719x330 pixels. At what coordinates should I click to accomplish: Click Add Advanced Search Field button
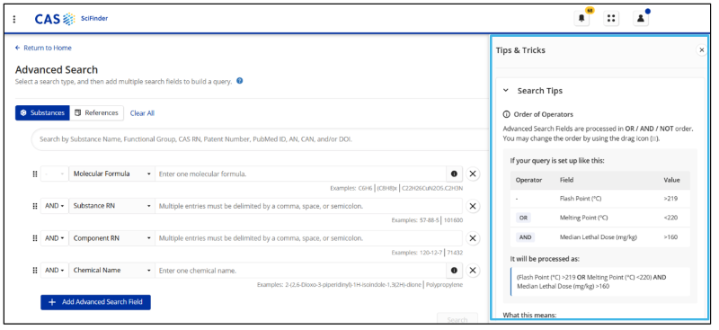[x=95, y=302]
